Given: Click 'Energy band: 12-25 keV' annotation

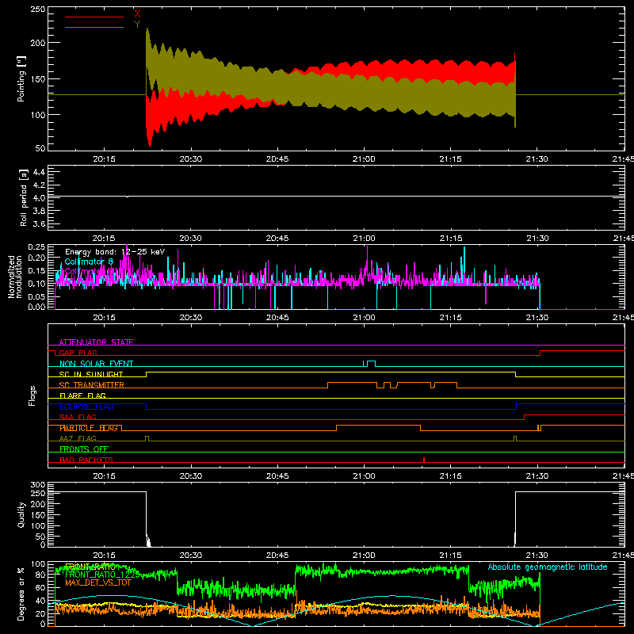Looking at the screenshot, I should pyautogui.click(x=115, y=252).
